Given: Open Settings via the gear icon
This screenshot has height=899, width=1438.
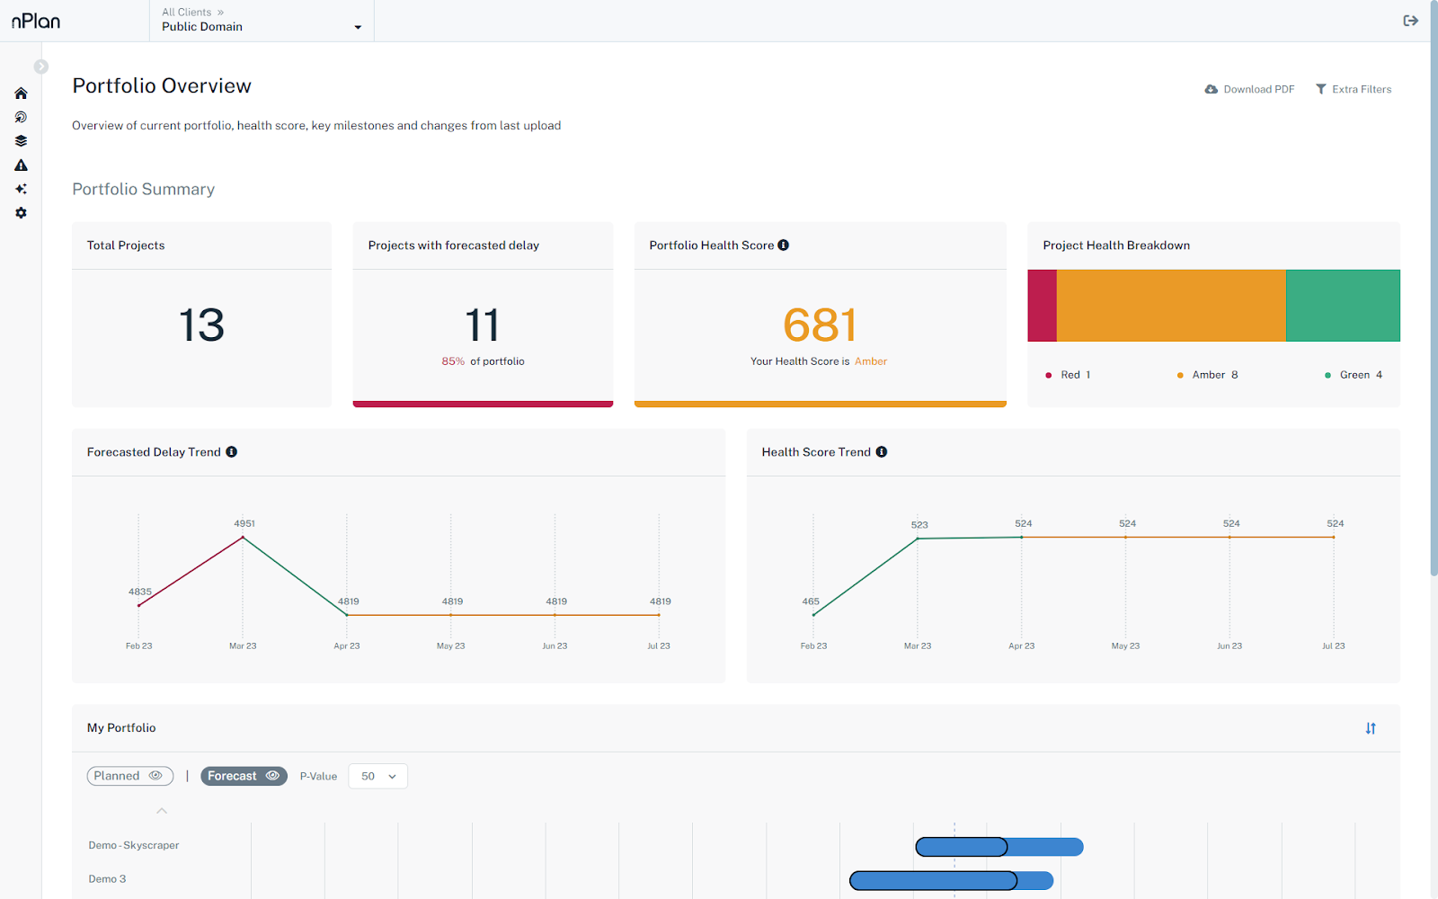Looking at the screenshot, I should (x=20, y=212).
